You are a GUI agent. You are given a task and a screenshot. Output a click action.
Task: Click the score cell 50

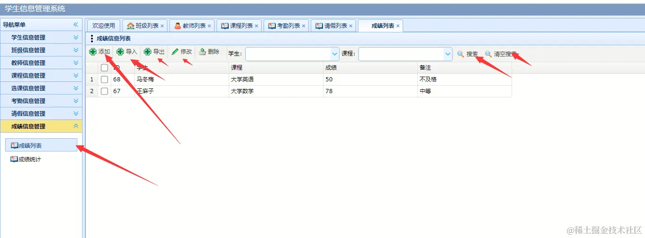click(370, 79)
